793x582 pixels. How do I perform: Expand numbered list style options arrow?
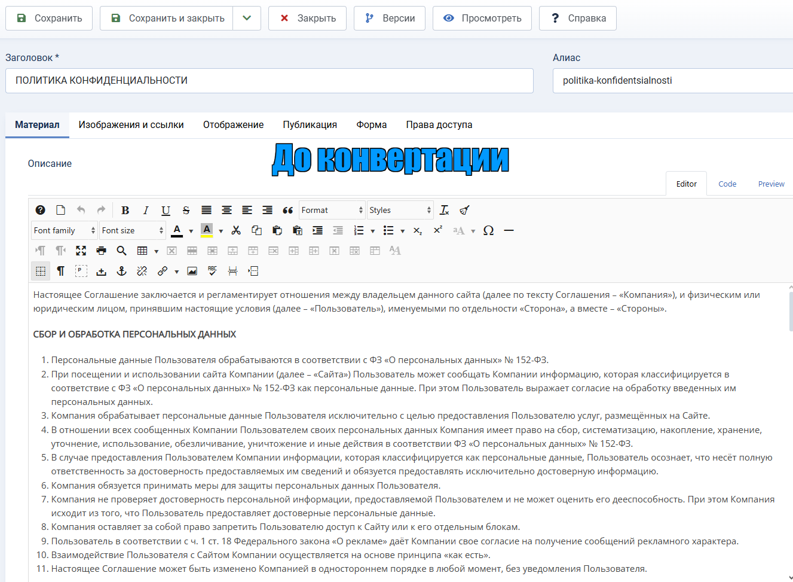click(x=373, y=231)
